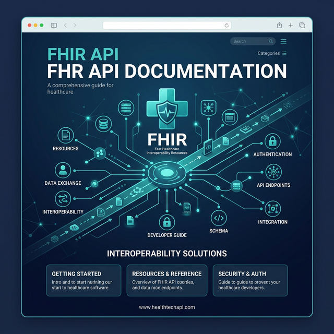Click the API Endpoints network icon
The image size is (334, 334).
click(x=273, y=172)
